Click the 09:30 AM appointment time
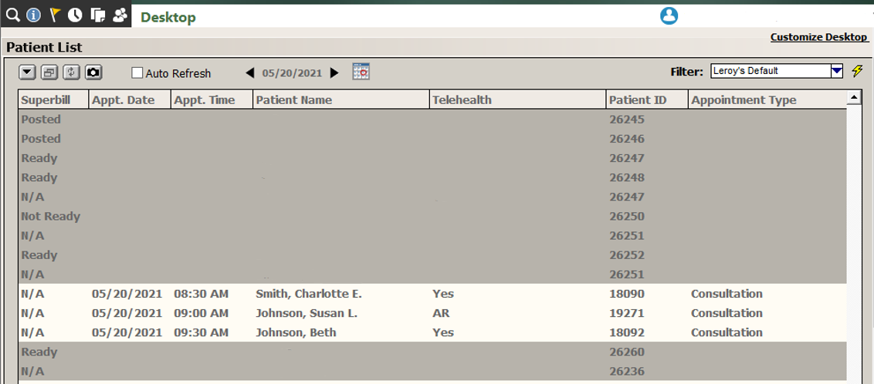Viewport: 874px width, 384px height. [202, 333]
